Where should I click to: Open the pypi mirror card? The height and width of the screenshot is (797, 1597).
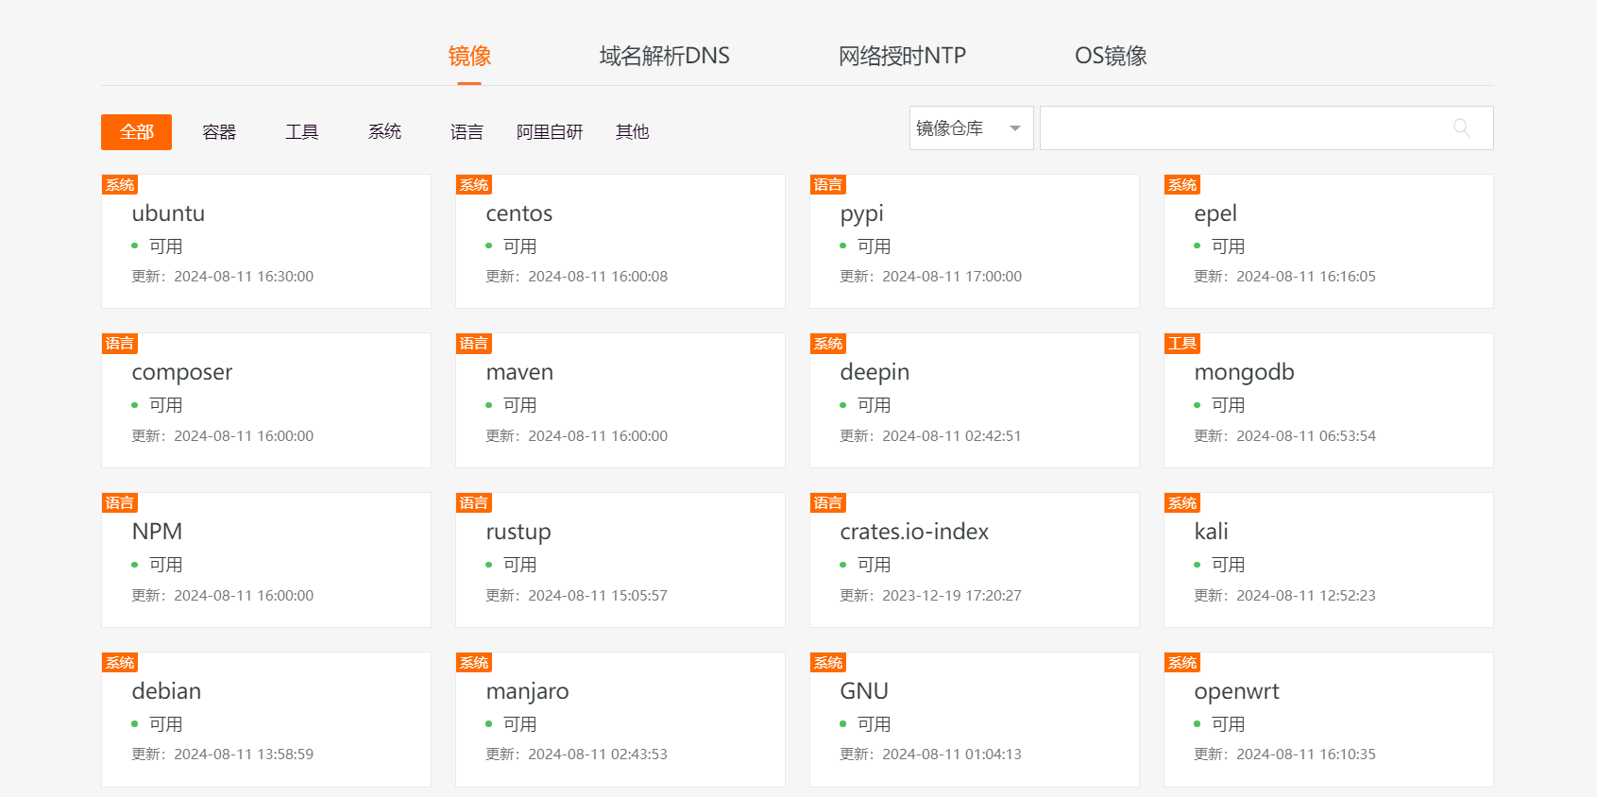(x=975, y=241)
